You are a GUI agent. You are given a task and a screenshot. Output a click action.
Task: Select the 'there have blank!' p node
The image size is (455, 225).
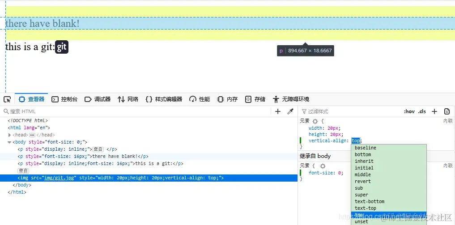click(149, 156)
